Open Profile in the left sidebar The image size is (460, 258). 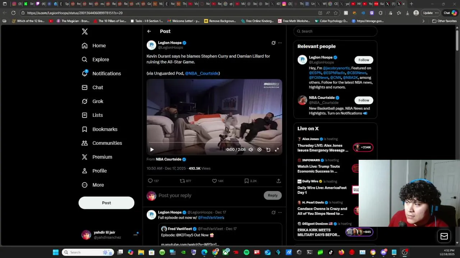[94, 171]
